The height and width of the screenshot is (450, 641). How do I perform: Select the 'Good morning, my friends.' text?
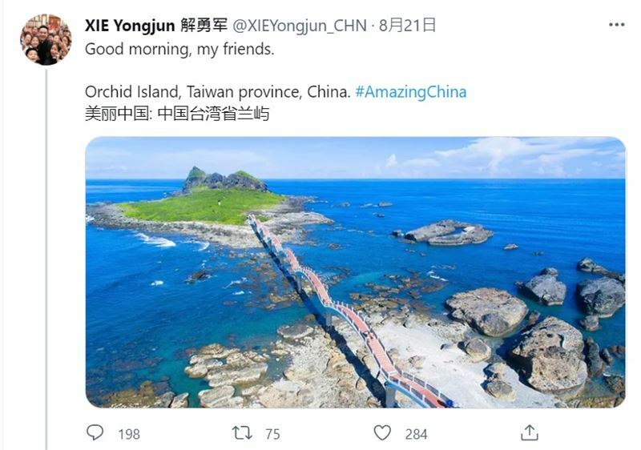[179, 50]
